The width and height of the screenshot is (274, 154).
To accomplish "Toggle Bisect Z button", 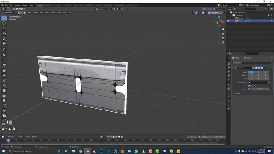I will coord(265,75).
